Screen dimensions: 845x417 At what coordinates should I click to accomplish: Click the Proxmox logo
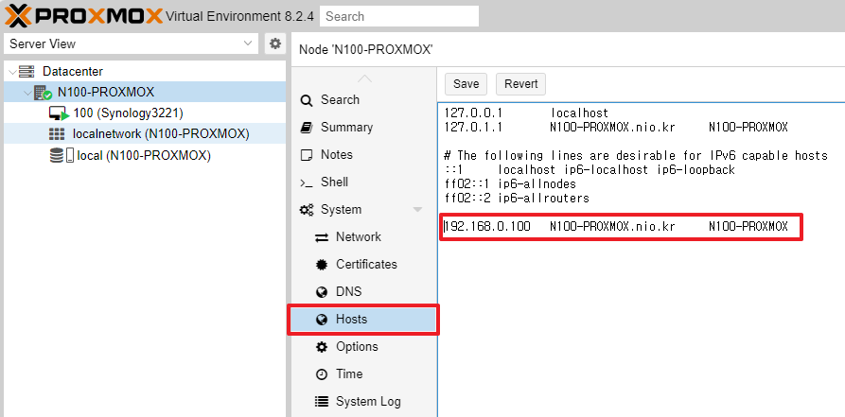click(83, 16)
